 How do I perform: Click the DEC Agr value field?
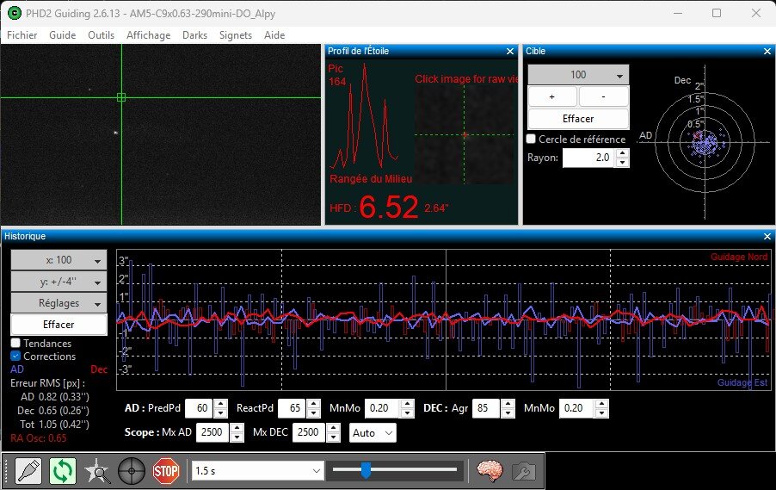coord(486,408)
